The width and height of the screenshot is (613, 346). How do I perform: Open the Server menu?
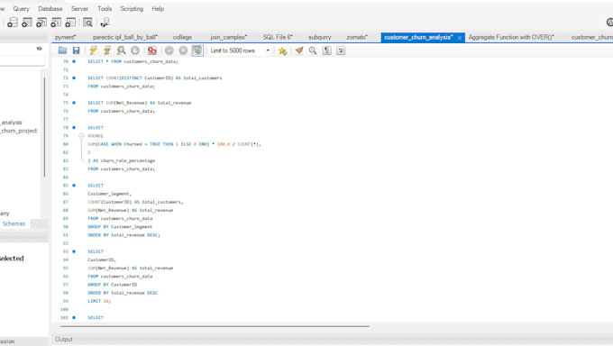(79, 9)
